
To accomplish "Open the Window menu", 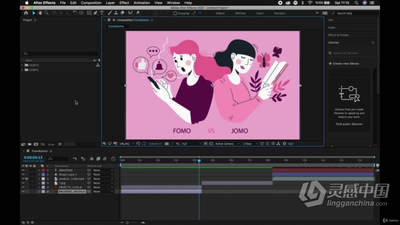I will coord(173,3).
